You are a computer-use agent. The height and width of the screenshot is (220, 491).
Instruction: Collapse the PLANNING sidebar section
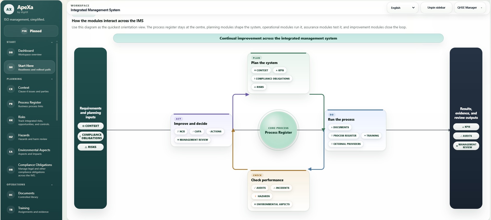(52, 79)
